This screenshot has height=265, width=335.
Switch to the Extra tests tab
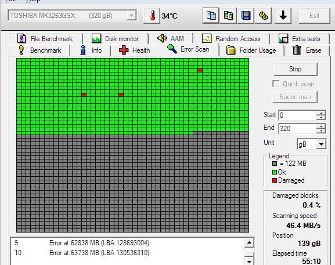pos(300,39)
